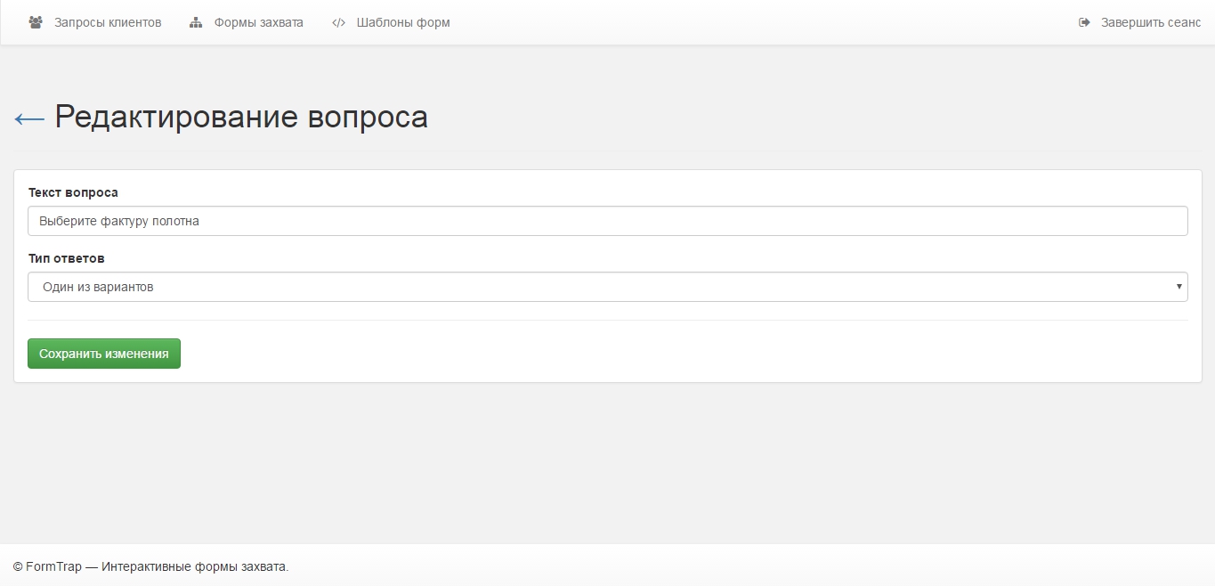Click the caret arrow of the answer type select

(1179, 287)
